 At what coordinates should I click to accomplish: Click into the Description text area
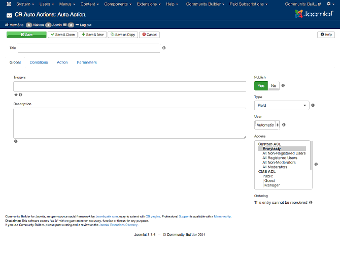[x=130, y=123]
